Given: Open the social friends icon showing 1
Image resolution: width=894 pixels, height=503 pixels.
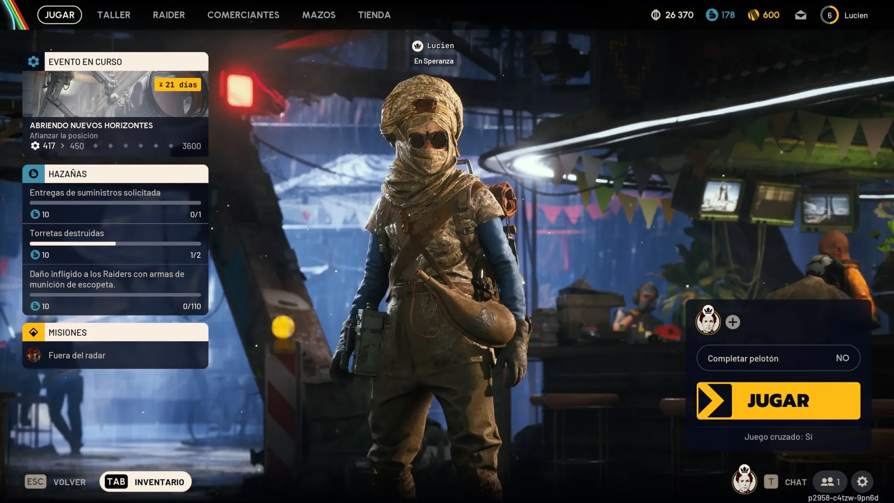Looking at the screenshot, I should [830, 482].
